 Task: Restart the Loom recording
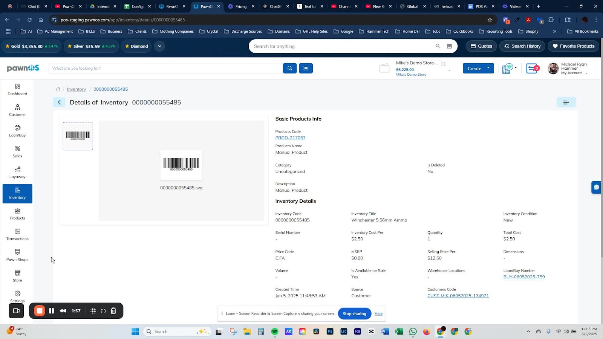(x=103, y=311)
